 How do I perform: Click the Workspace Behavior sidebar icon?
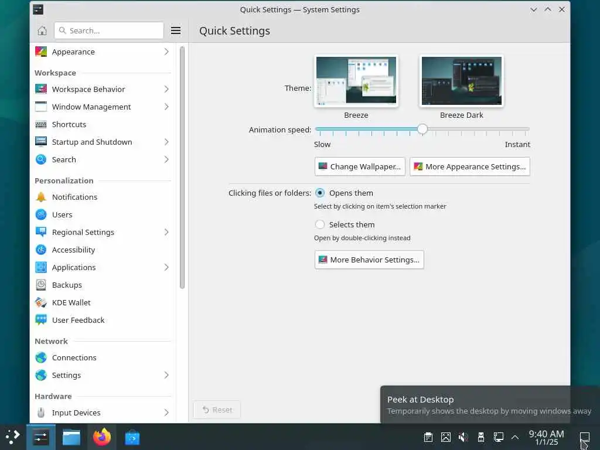[x=41, y=89]
